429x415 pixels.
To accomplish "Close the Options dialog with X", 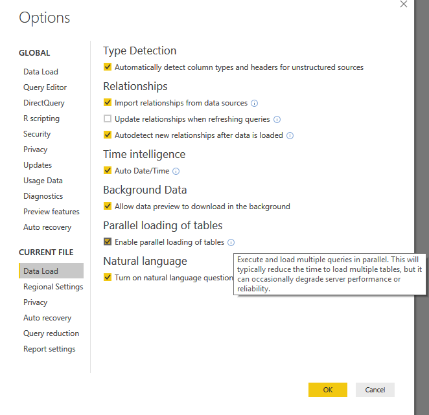I will coord(404,4).
